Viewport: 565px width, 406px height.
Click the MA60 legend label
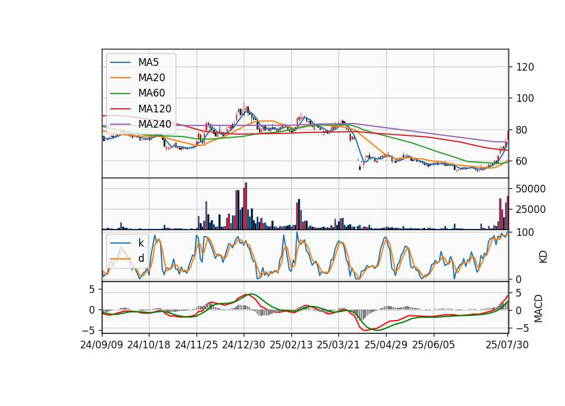pos(151,94)
